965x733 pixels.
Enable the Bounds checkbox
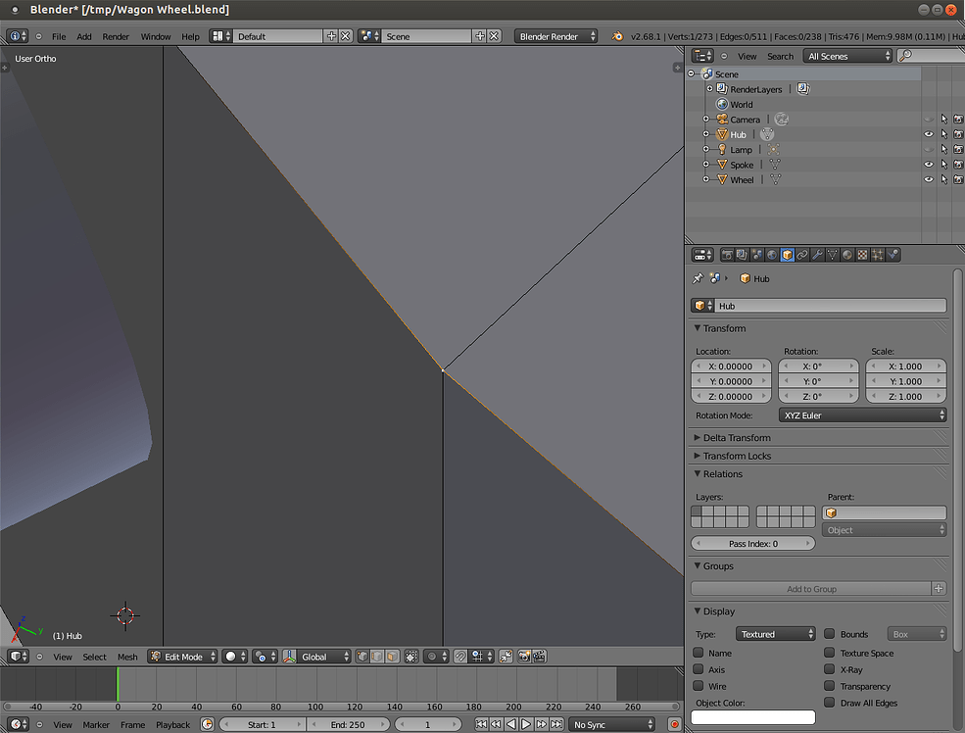click(x=830, y=633)
